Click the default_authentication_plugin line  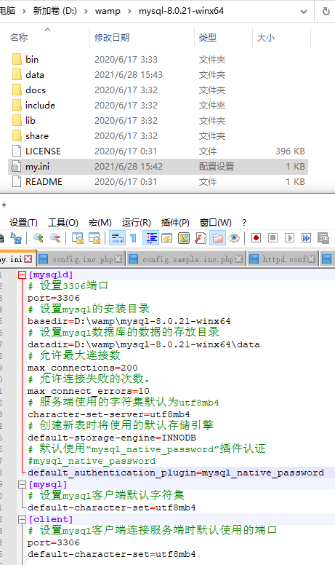[176, 473]
